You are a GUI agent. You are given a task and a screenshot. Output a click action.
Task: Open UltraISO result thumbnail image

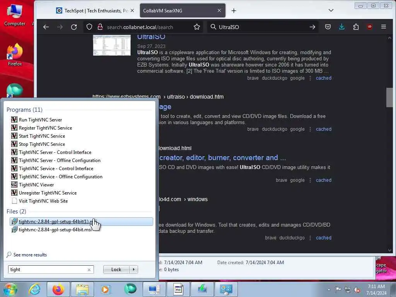click(x=112, y=45)
